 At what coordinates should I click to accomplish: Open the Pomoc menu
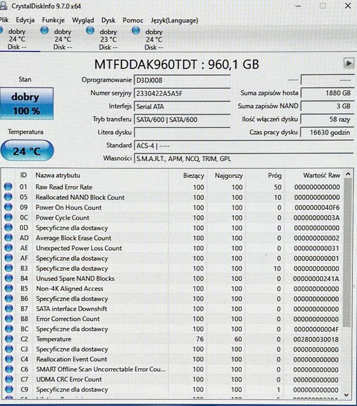coord(133,20)
